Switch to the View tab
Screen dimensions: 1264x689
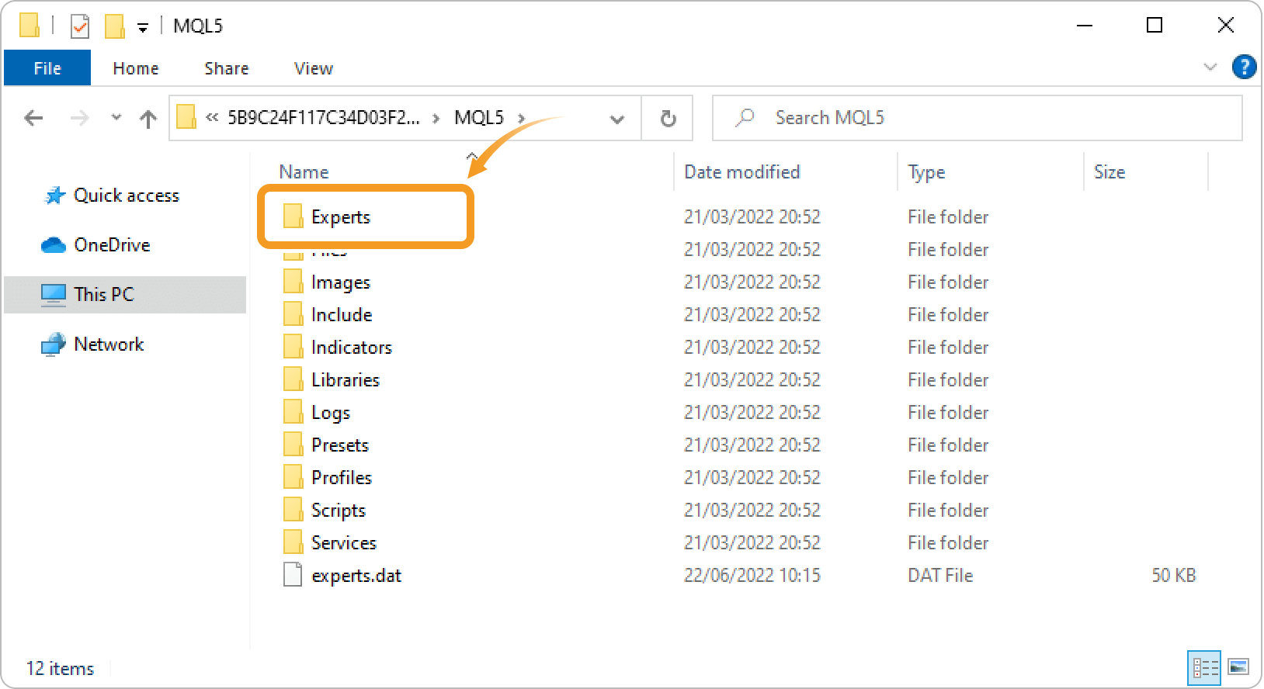[314, 68]
